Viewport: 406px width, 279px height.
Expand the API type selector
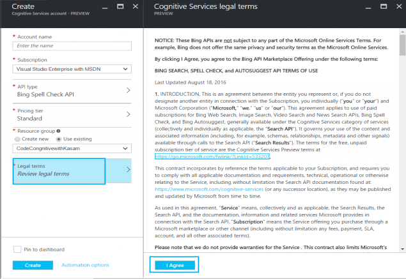pos(72,91)
